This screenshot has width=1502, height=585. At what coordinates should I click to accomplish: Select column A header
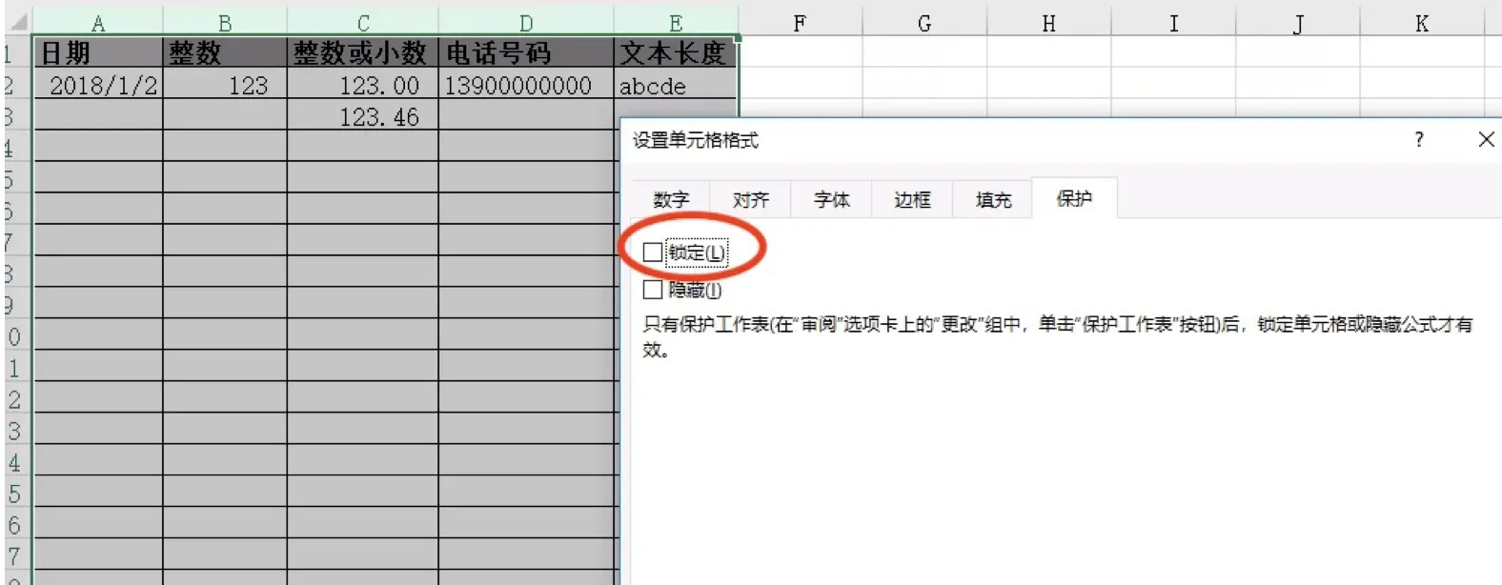pyautogui.click(x=98, y=23)
